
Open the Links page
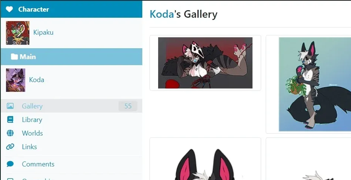pyautogui.click(x=29, y=147)
